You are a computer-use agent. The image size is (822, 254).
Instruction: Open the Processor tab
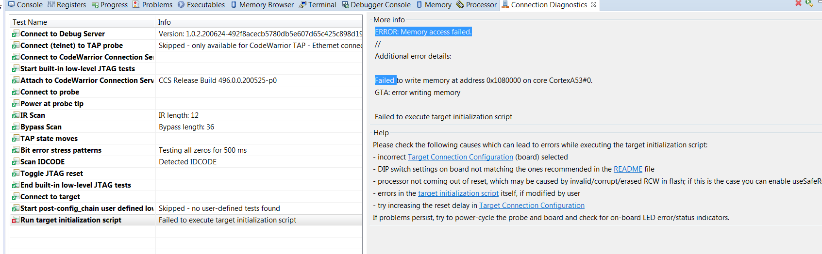(x=476, y=5)
